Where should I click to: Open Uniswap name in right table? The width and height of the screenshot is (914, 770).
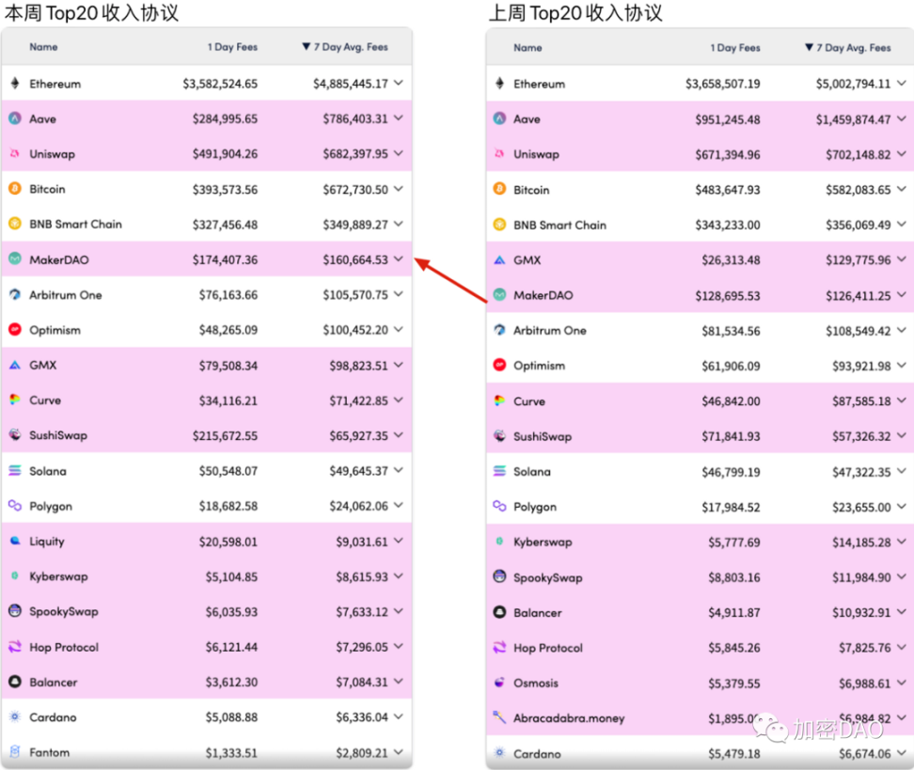[536, 154]
